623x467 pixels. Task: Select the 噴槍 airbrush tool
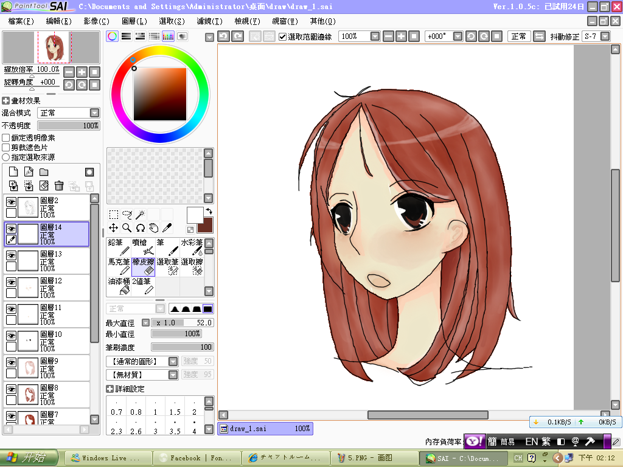(x=143, y=247)
